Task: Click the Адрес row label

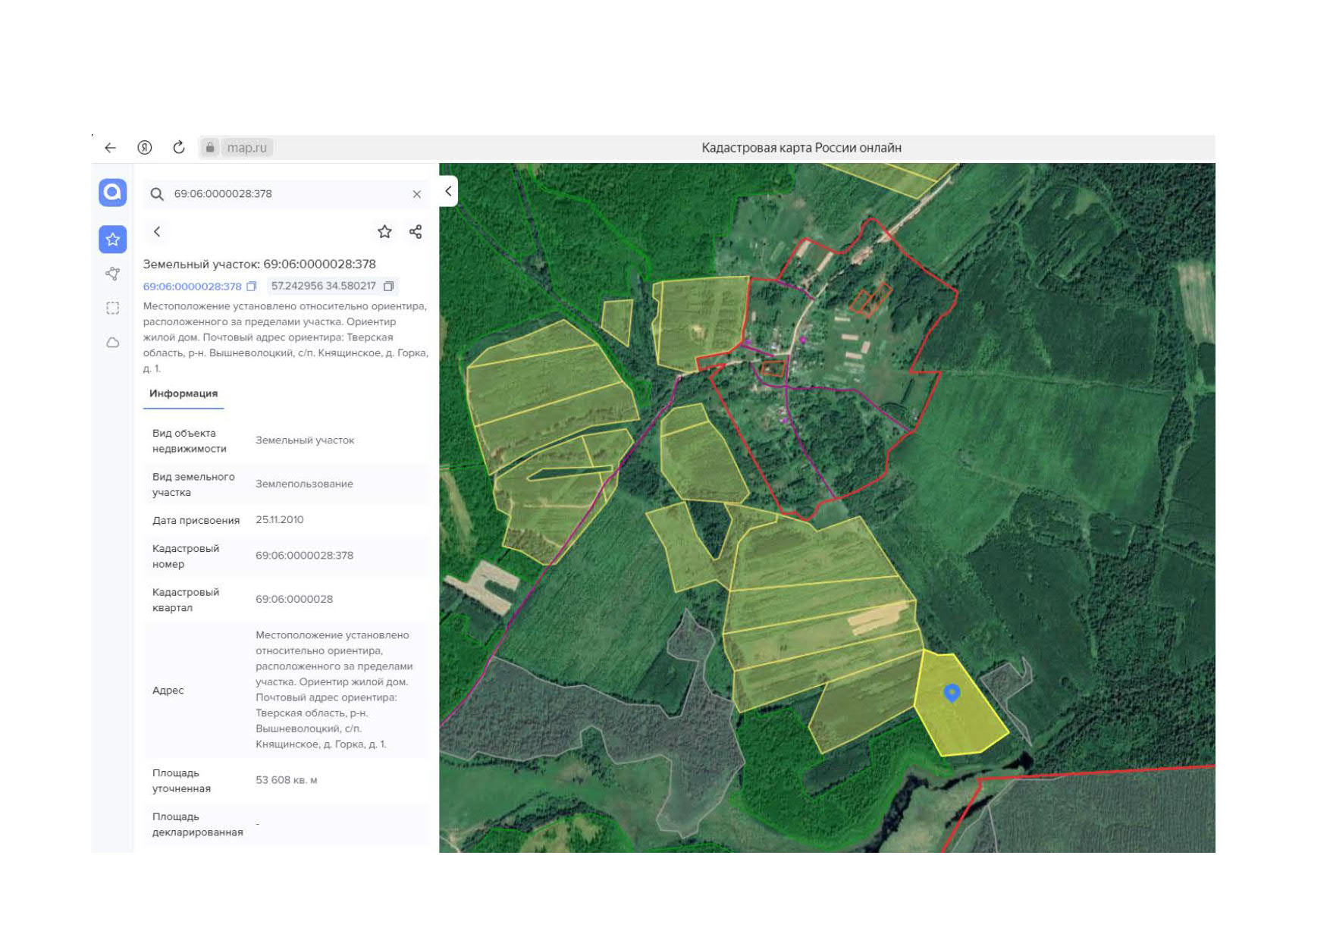Action: point(168,691)
